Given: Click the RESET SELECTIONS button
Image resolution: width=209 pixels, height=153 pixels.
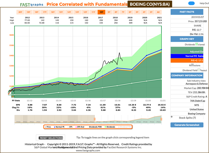Looking at the screenshot, I should click(51, 138).
